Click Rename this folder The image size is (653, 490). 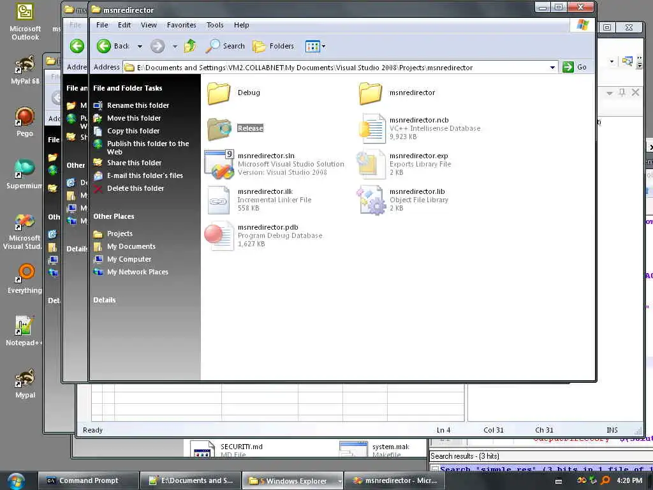pos(138,105)
